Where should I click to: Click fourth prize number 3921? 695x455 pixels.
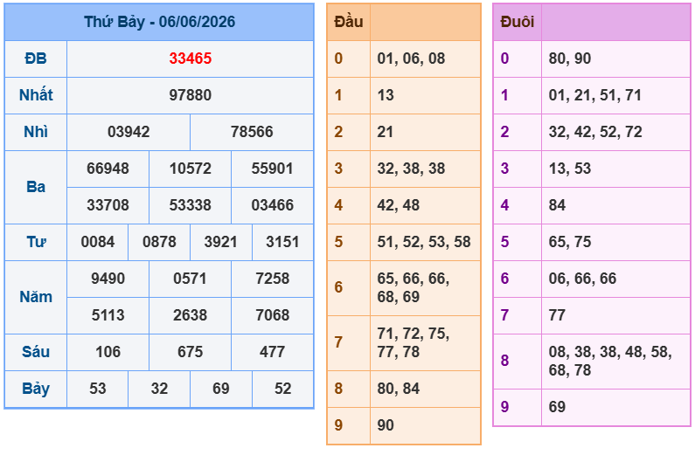(x=220, y=242)
